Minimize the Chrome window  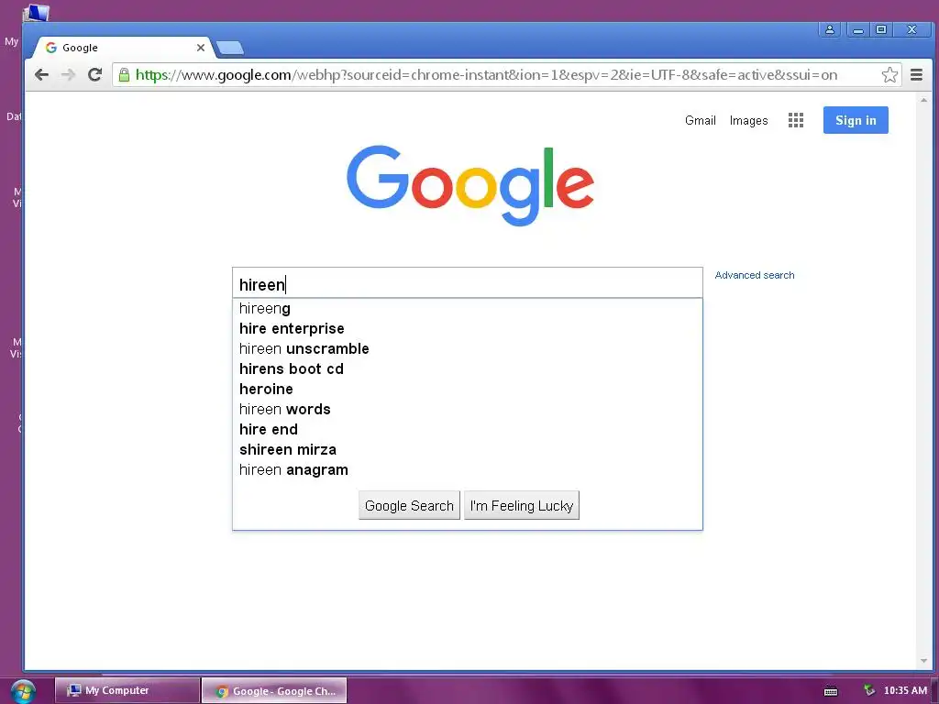857,29
